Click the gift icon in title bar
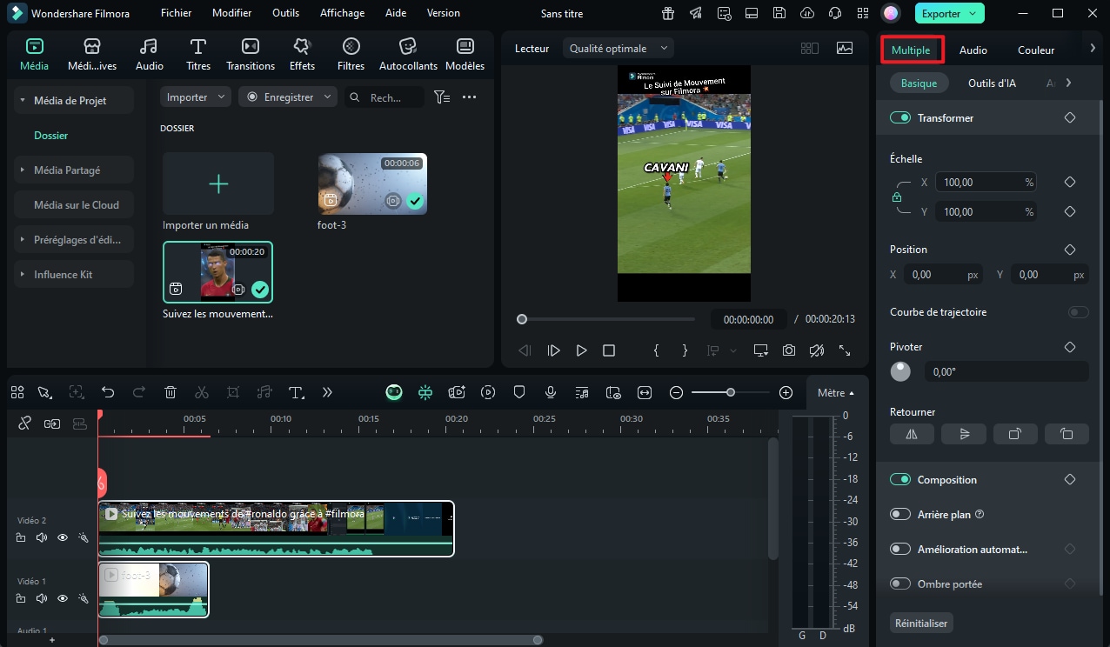Screen dimensions: 1110x647 pyautogui.click(x=667, y=13)
